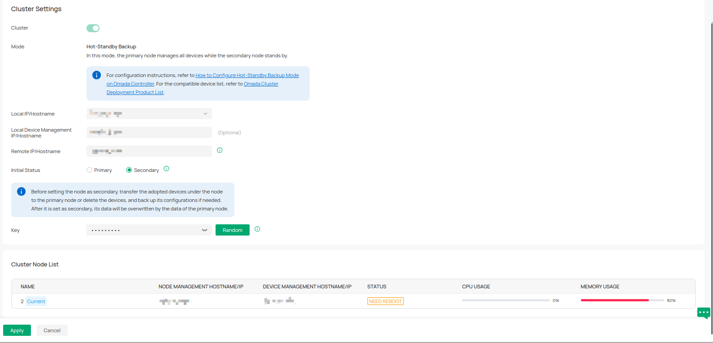Image resolution: width=713 pixels, height=343 pixels.
Task: Click the NEED REBOOT status badge
Action: pos(385,301)
